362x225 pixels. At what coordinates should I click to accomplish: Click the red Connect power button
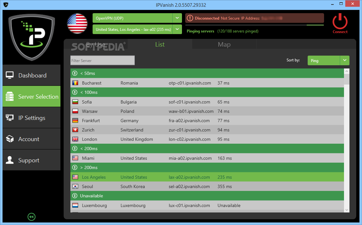pyautogui.click(x=340, y=23)
